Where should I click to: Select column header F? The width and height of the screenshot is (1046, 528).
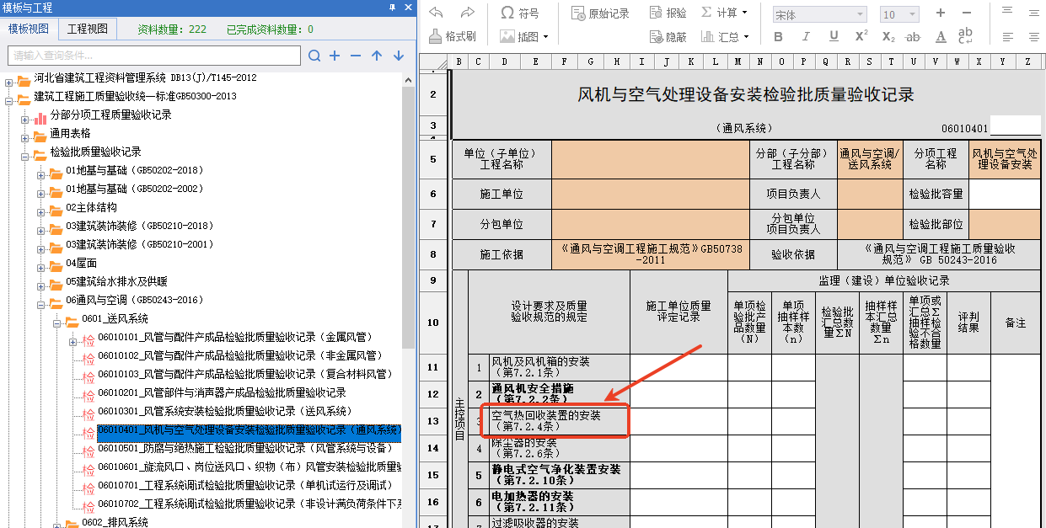click(564, 61)
